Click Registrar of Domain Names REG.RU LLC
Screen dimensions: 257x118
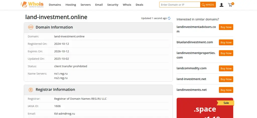tap(80, 99)
